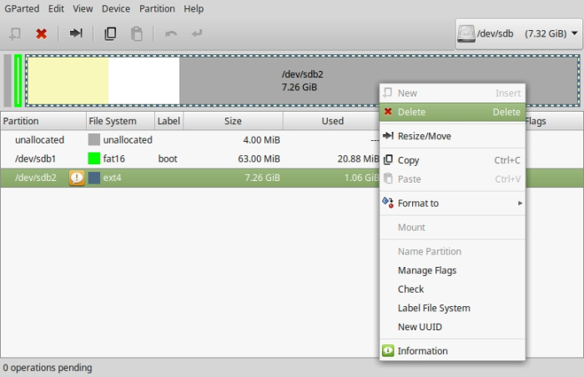Click the Copy partition toolbar icon

click(x=110, y=33)
